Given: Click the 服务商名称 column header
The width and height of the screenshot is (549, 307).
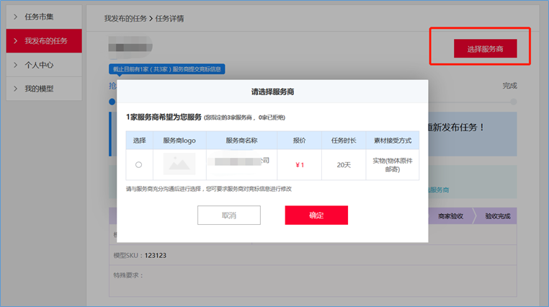Looking at the screenshot, I should coord(241,141).
